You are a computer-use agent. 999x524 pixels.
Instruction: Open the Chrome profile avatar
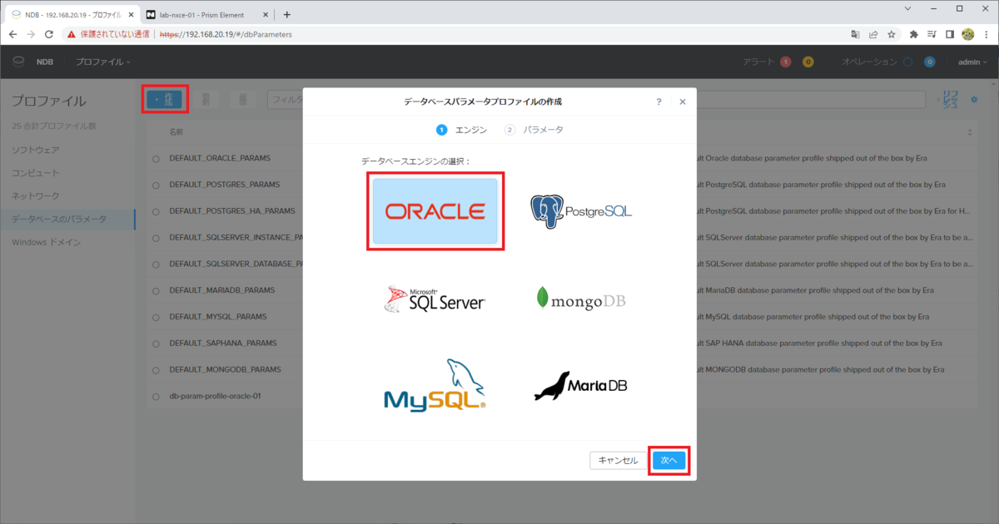pyautogui.click(x=968, y=35)
